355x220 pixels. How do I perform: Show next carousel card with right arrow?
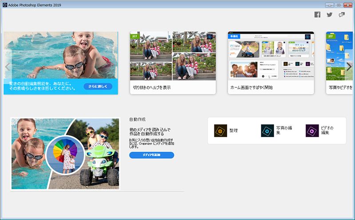point(349,67)
